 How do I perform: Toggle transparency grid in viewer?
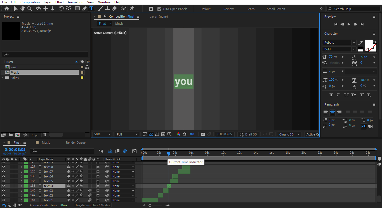(x=151, y=134)
